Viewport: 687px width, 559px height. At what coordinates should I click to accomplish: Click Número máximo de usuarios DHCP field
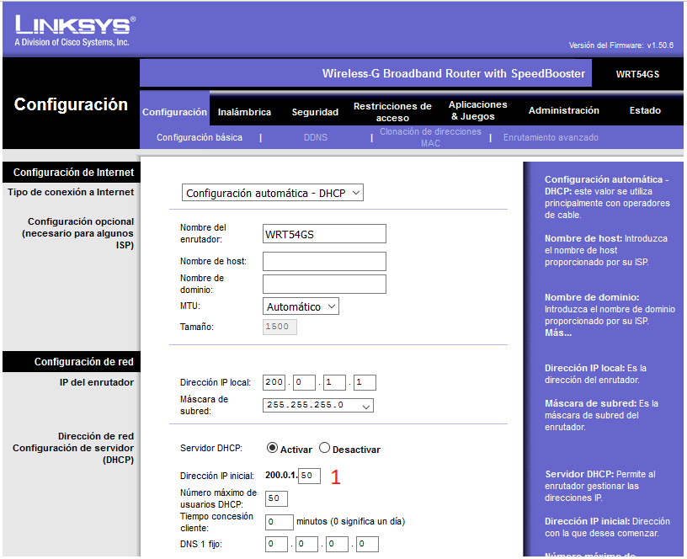tap(276, 498)
